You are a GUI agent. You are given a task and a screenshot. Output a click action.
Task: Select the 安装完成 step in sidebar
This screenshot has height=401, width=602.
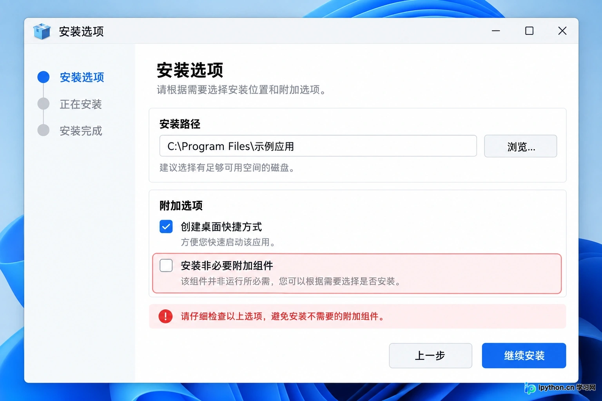coord(81,131)
